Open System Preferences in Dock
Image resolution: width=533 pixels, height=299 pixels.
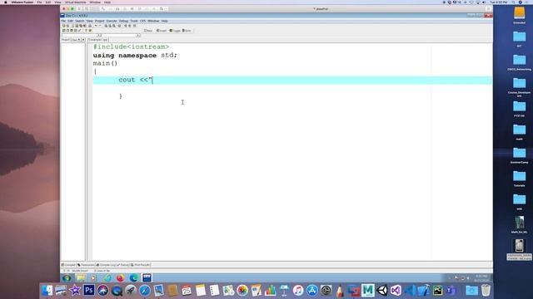pos(326,291)
